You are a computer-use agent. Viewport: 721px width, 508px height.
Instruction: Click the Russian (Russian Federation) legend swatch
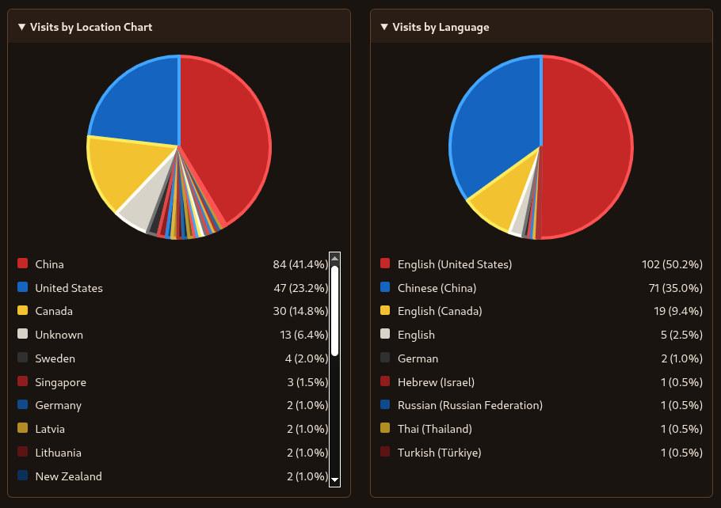coord(385,404)
